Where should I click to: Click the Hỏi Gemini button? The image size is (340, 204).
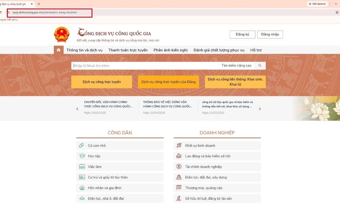pyautogui.click(x=317, y=4)
